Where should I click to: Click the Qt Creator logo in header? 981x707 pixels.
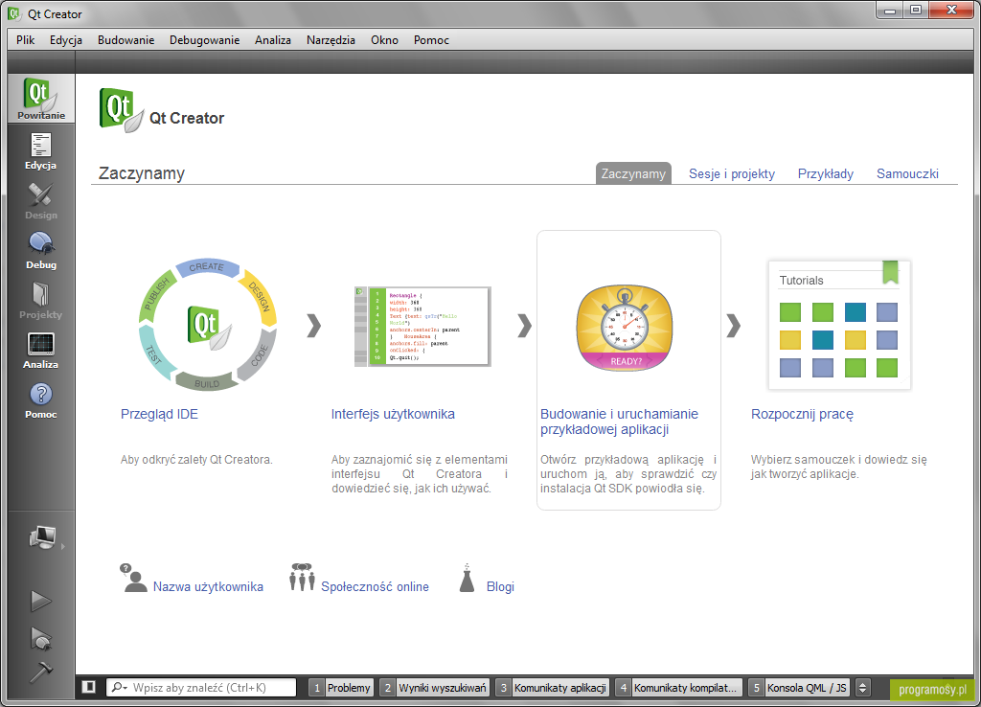point(122,111)
